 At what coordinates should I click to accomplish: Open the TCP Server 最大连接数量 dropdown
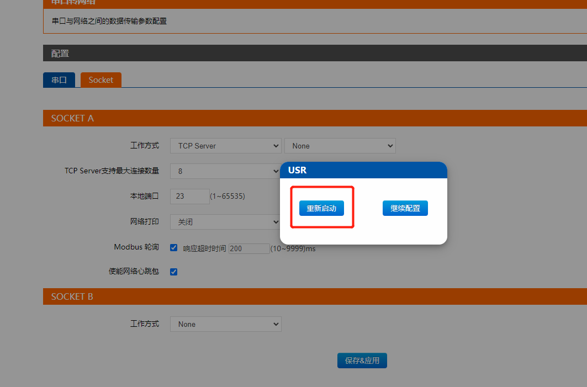coord(225,171)
